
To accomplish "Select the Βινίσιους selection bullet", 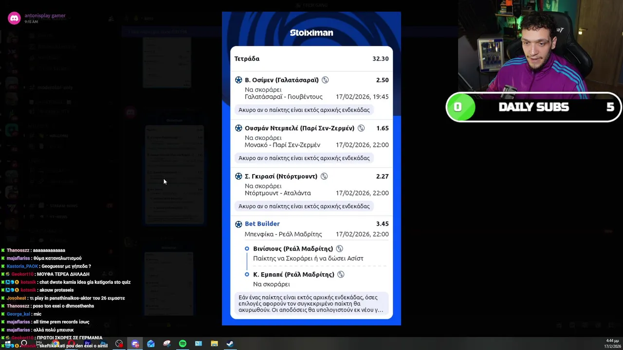I will [247, 249].
